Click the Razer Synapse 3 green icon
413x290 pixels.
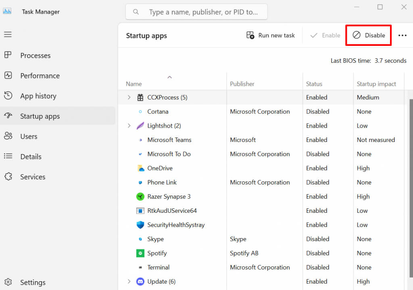140,197
